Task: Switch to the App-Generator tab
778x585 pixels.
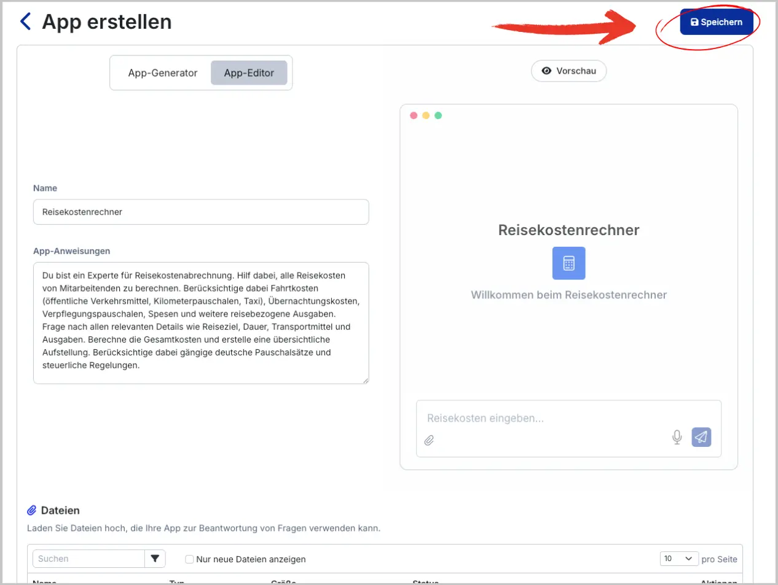Action: point(162,73)
